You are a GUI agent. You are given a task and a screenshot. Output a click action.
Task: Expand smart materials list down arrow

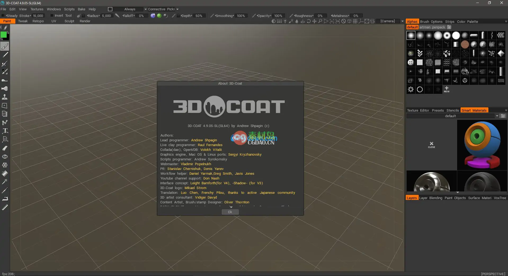(x=457, y=192)
